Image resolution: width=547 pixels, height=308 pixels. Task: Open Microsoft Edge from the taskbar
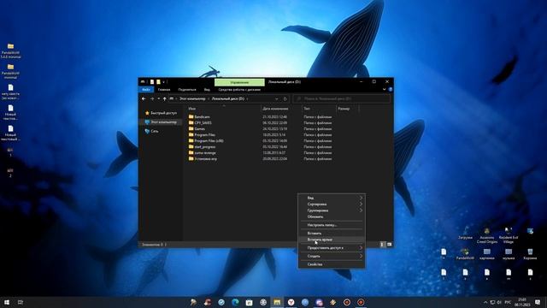[235, 302]
